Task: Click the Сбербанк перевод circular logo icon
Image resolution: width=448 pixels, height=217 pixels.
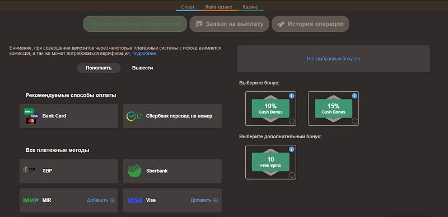Action: pos(131,116)
